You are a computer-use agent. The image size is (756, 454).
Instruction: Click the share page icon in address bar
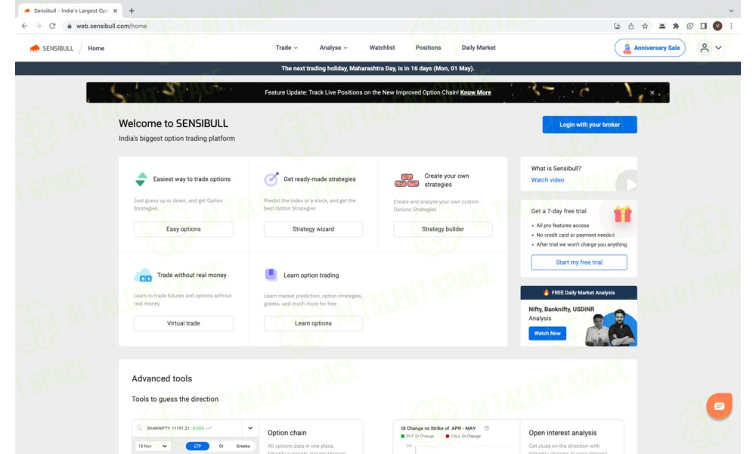[x=631, y=26]
